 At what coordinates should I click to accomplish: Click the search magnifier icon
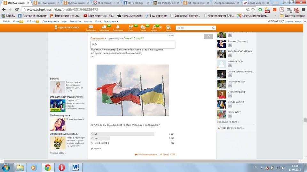[x=213, y=28]
